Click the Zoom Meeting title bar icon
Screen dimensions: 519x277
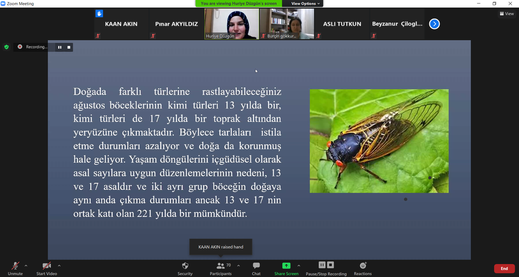[3, 4]
